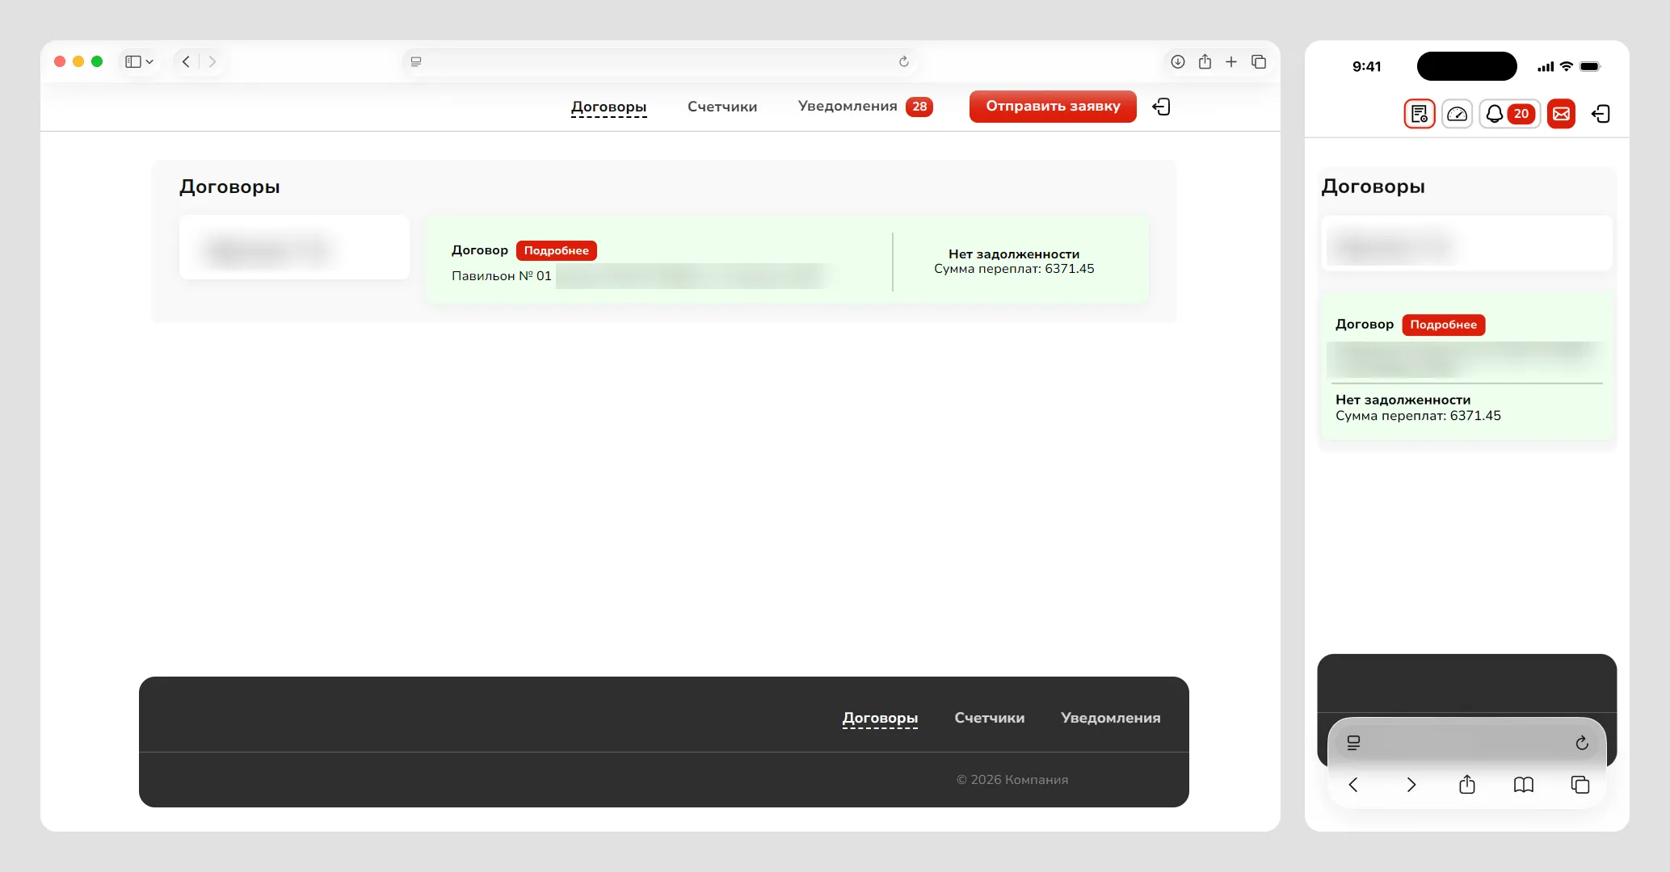Switch to Счетчики tab in header

point(721,107)
